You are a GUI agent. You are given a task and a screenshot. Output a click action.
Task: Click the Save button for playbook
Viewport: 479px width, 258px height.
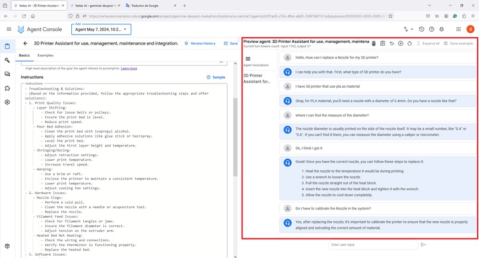click(x=231, y=43)
